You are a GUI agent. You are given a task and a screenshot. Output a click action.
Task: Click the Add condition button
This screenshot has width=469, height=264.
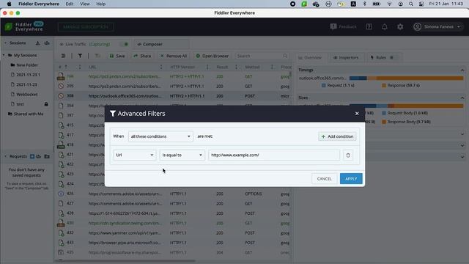[x=337, y=136]
